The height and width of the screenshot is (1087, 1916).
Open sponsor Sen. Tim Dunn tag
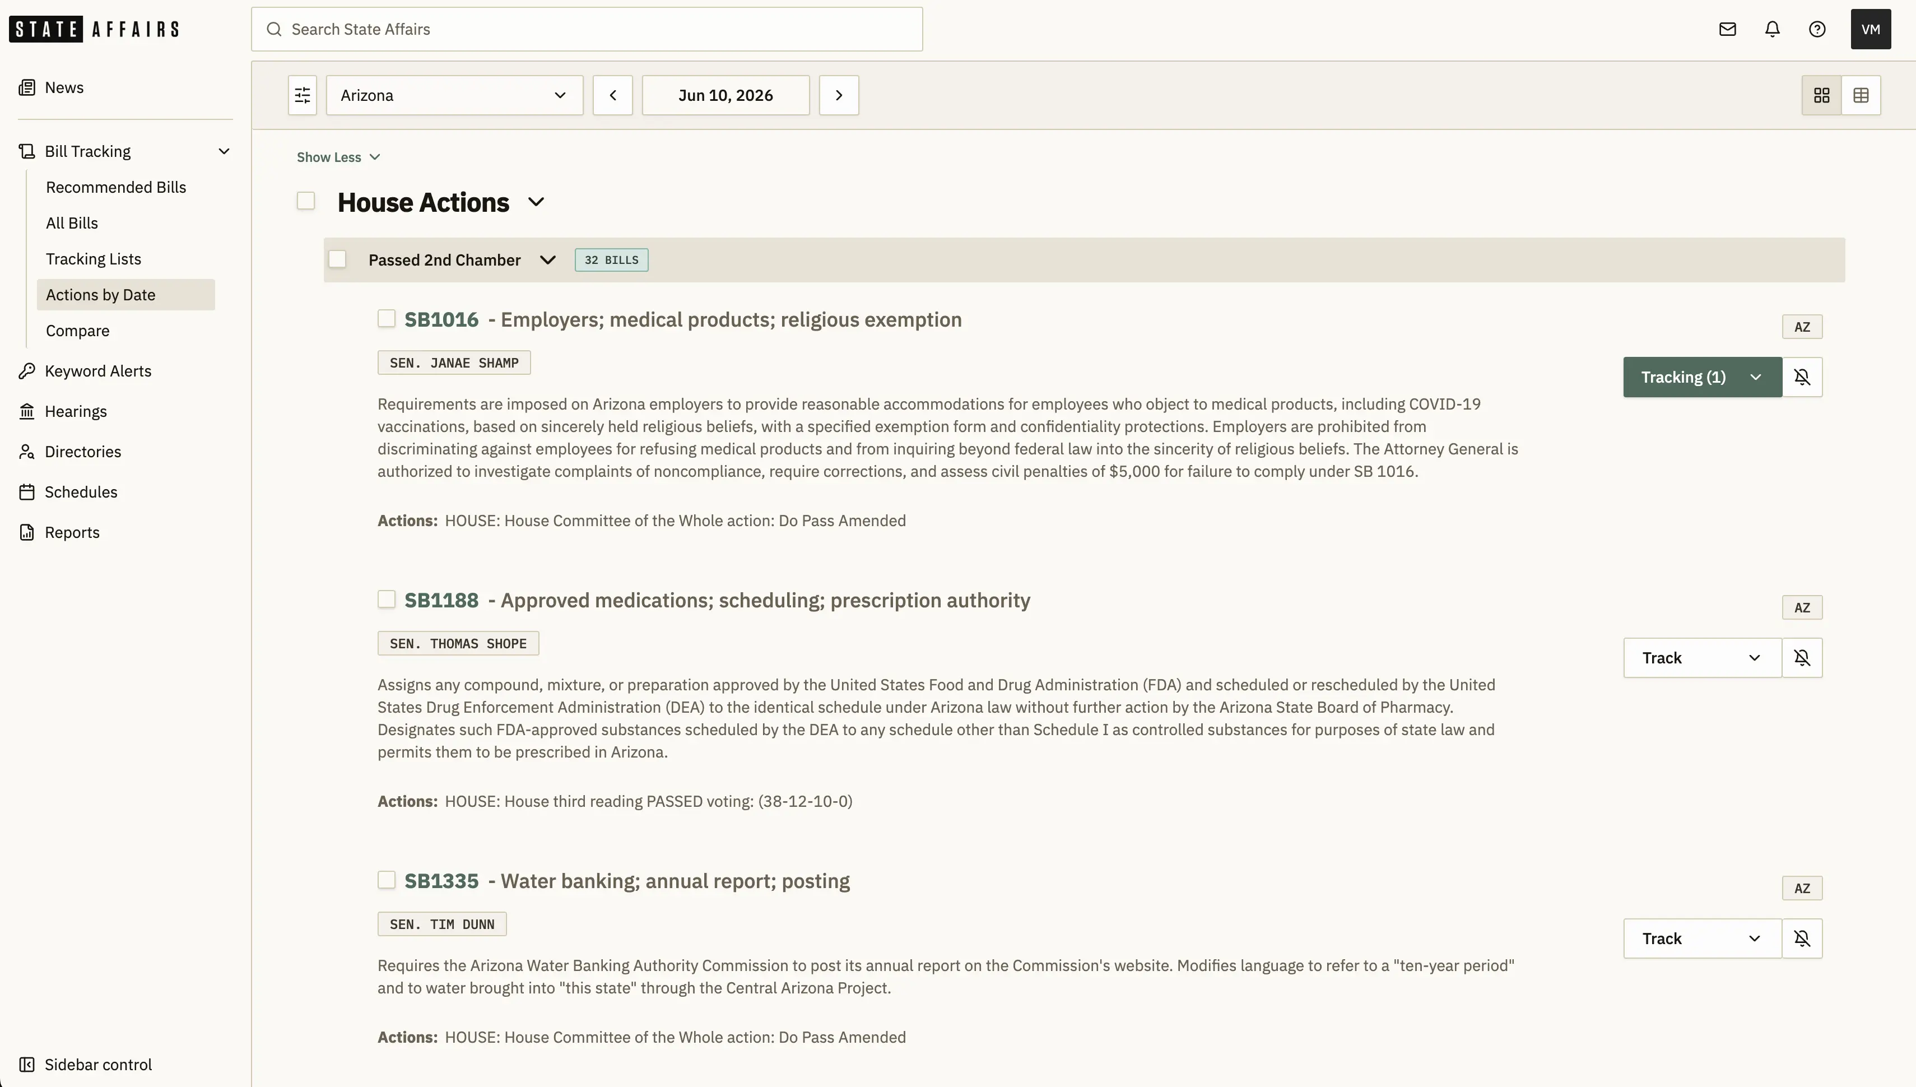(x=442, y=925)
